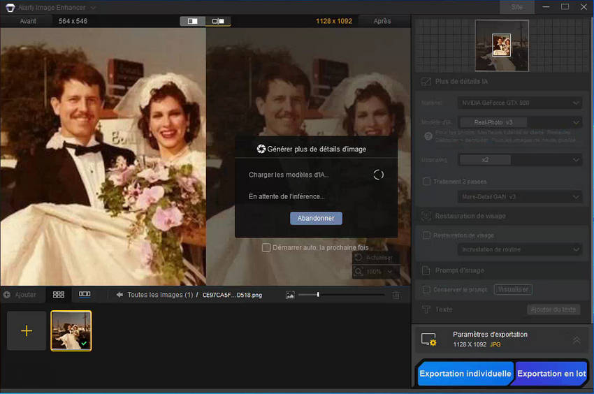Viewport: 594px width, 394px height.
Task: Click Exportation en lot button
Action: pos(551,374)
